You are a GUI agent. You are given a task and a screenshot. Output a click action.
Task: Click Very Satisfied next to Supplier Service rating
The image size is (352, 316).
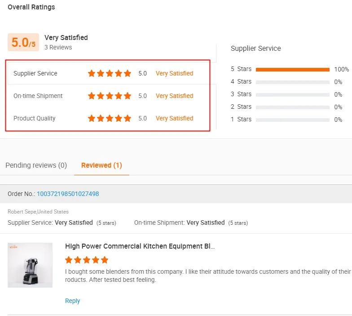[x=174, y=73]
